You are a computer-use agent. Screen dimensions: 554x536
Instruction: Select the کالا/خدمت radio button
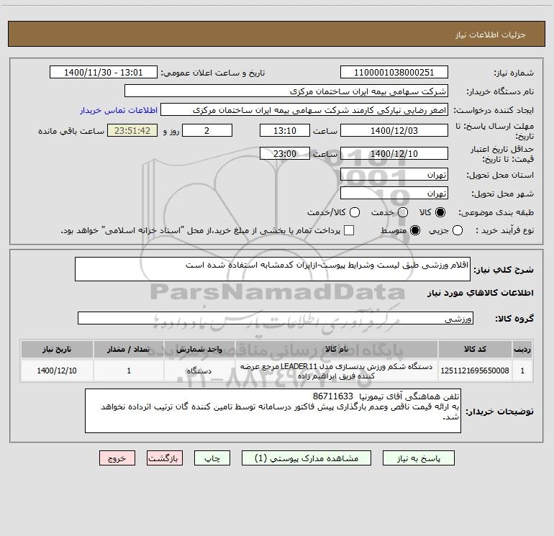pyautogui.click(x=355, y=212)
